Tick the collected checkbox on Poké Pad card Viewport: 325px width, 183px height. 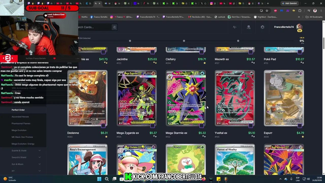pyautogui.click(x=300, y=52)
